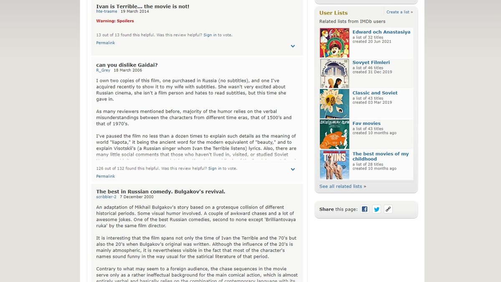Click 'Related lists from IMDb users' text
The image size is (501, 282).
352,21
